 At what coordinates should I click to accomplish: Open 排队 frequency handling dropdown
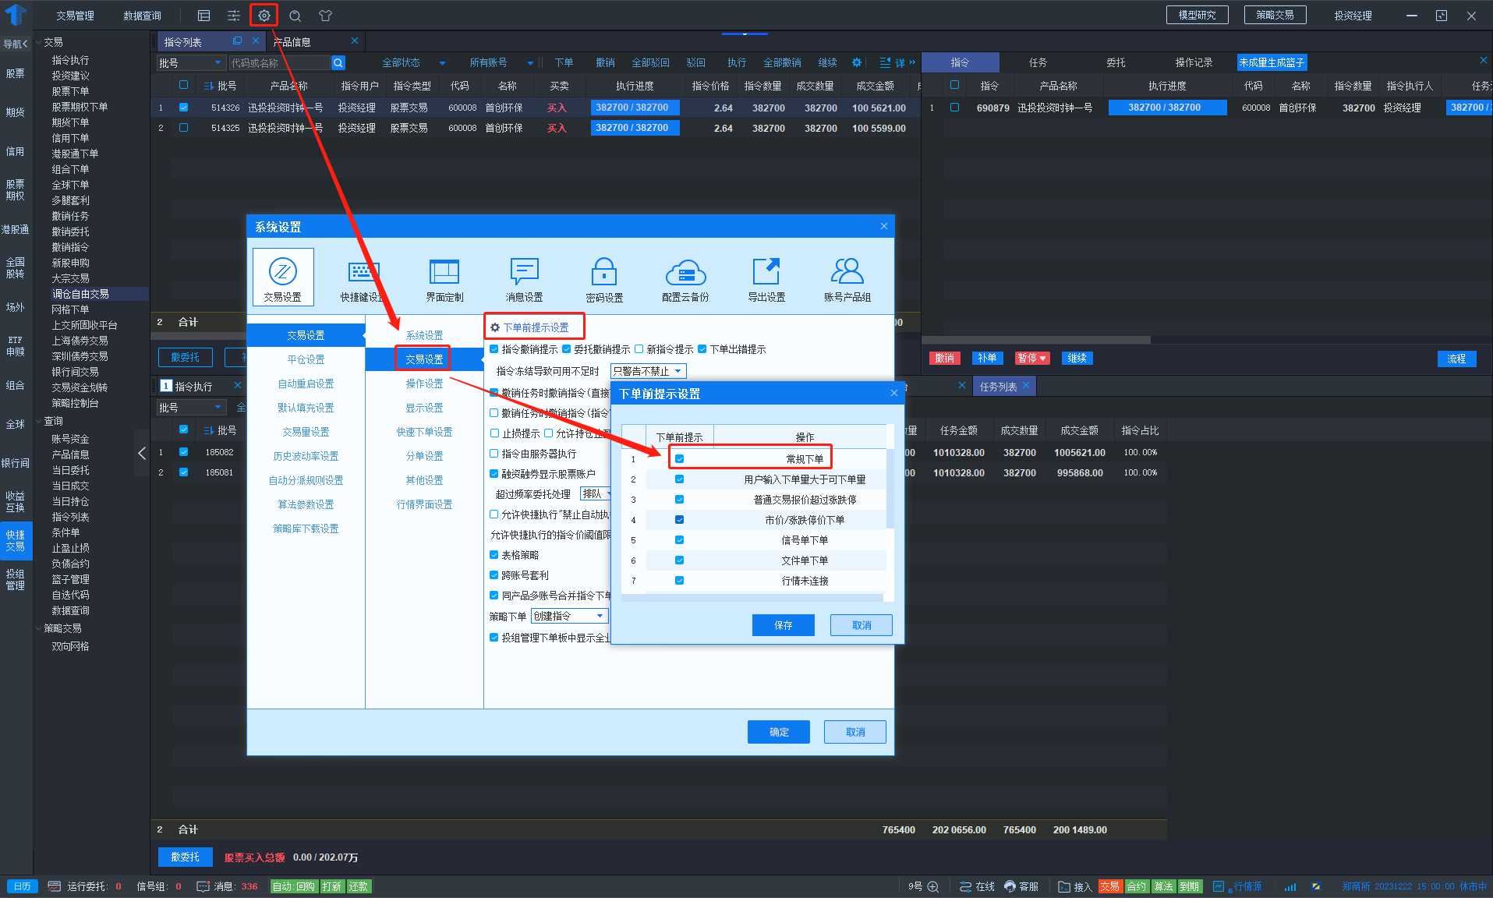pos(596,494)
